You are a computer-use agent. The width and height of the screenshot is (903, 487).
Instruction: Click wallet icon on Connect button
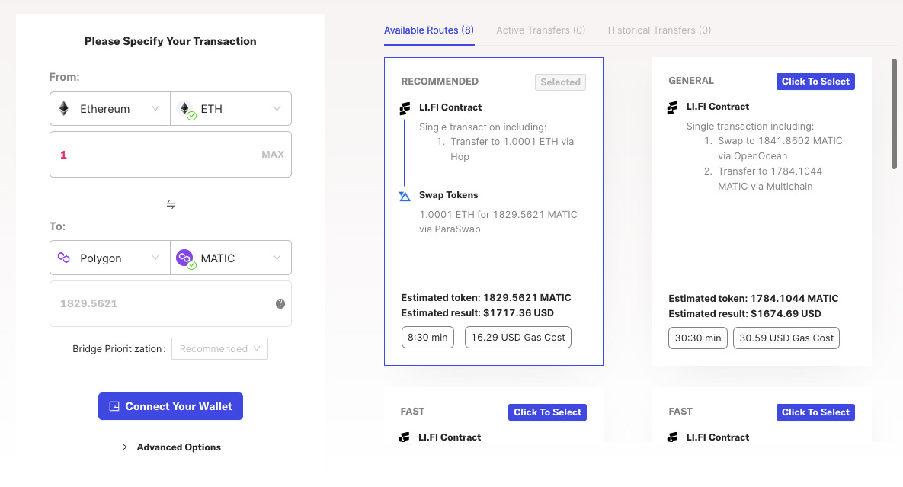pos(114,406)
